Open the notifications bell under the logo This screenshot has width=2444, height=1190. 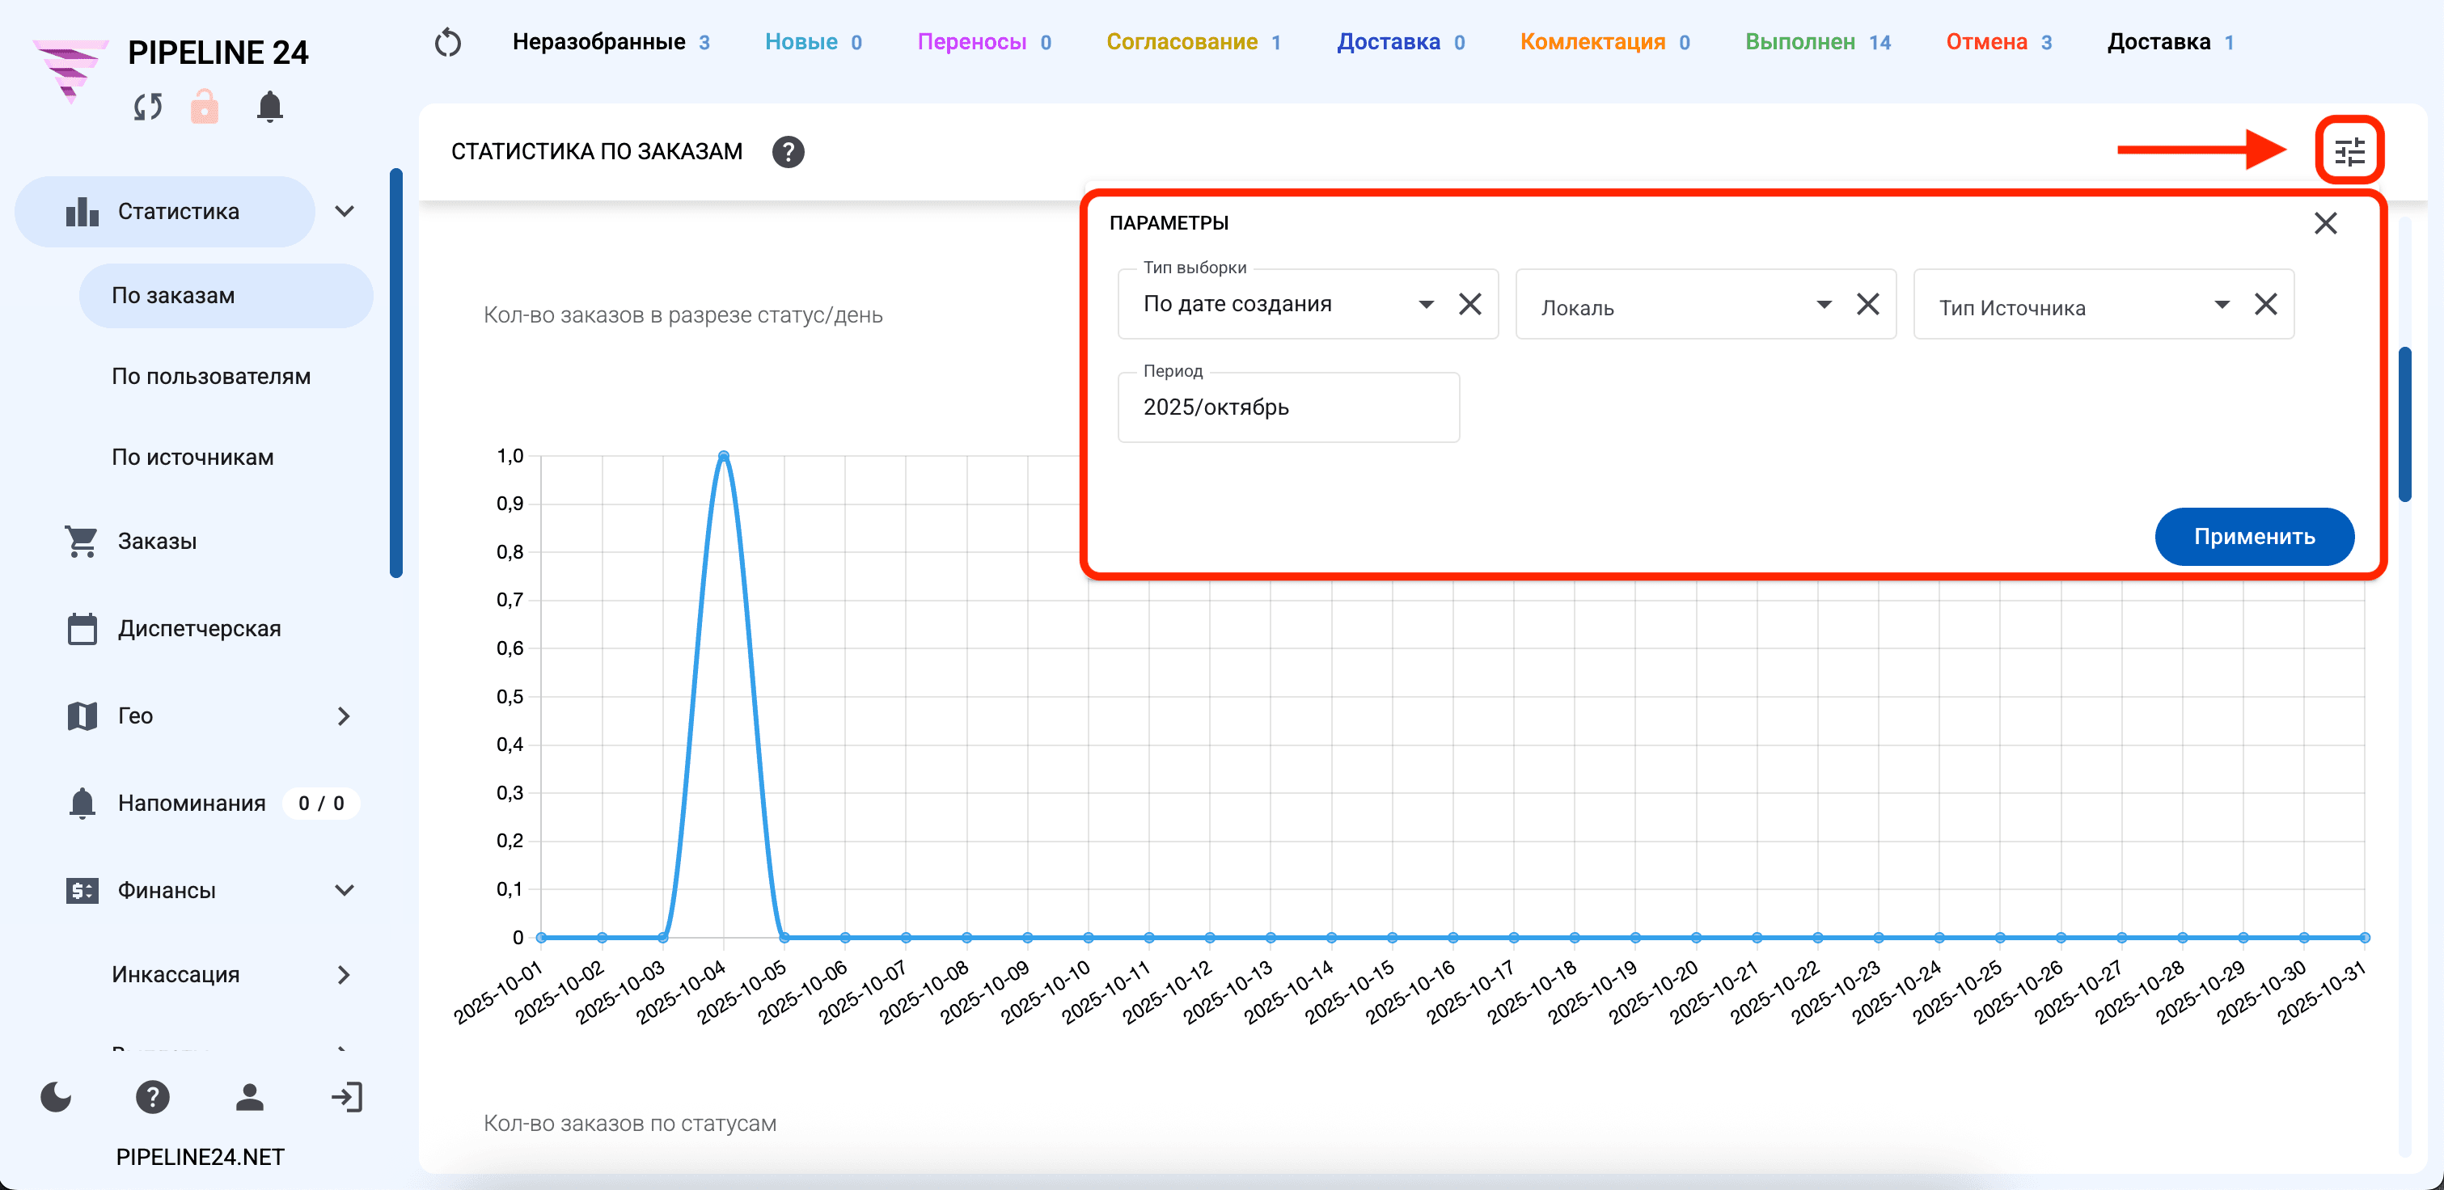(x=270, y=106)
